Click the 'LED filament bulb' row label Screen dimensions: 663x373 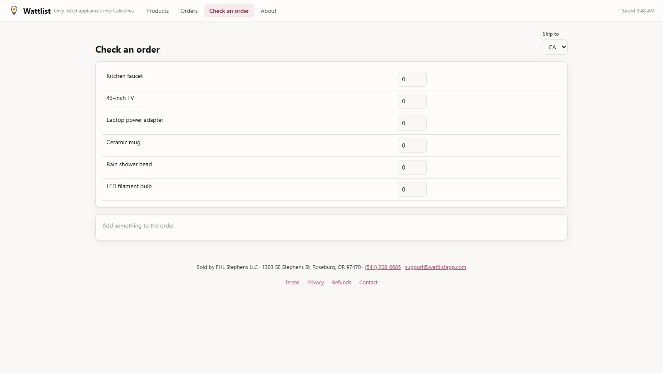[129, 186]
